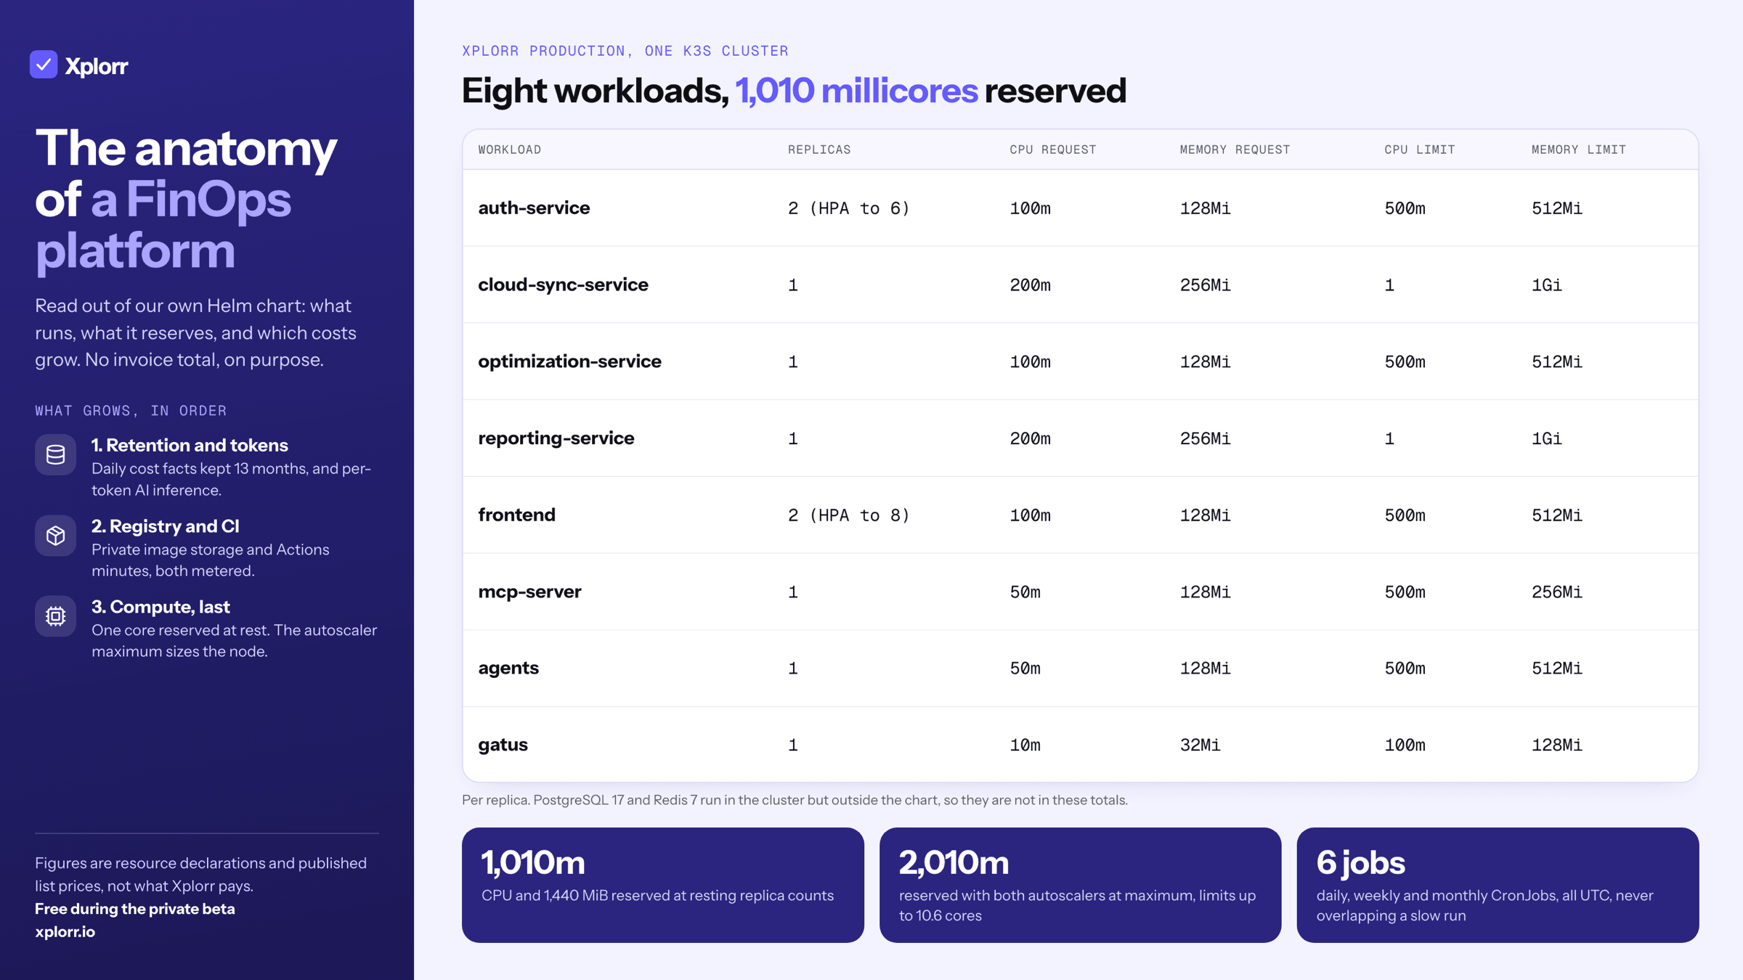This screenshot has width=1743, height=980.
Task: Click the 'WHAT GROWS, IN ORDER' label
Action: tap(131, 411)
